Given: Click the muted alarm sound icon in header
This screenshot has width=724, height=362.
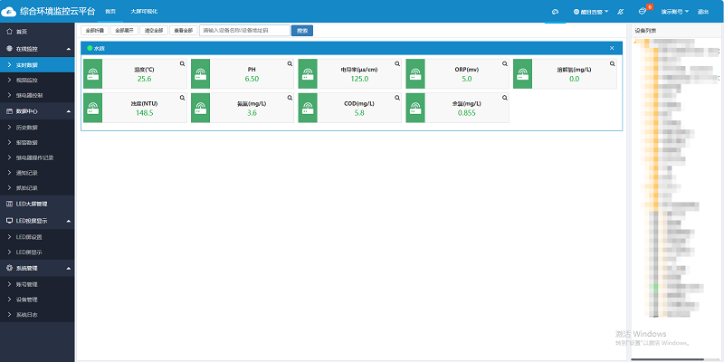Looking at the screenshot, I should click(619, 12).
